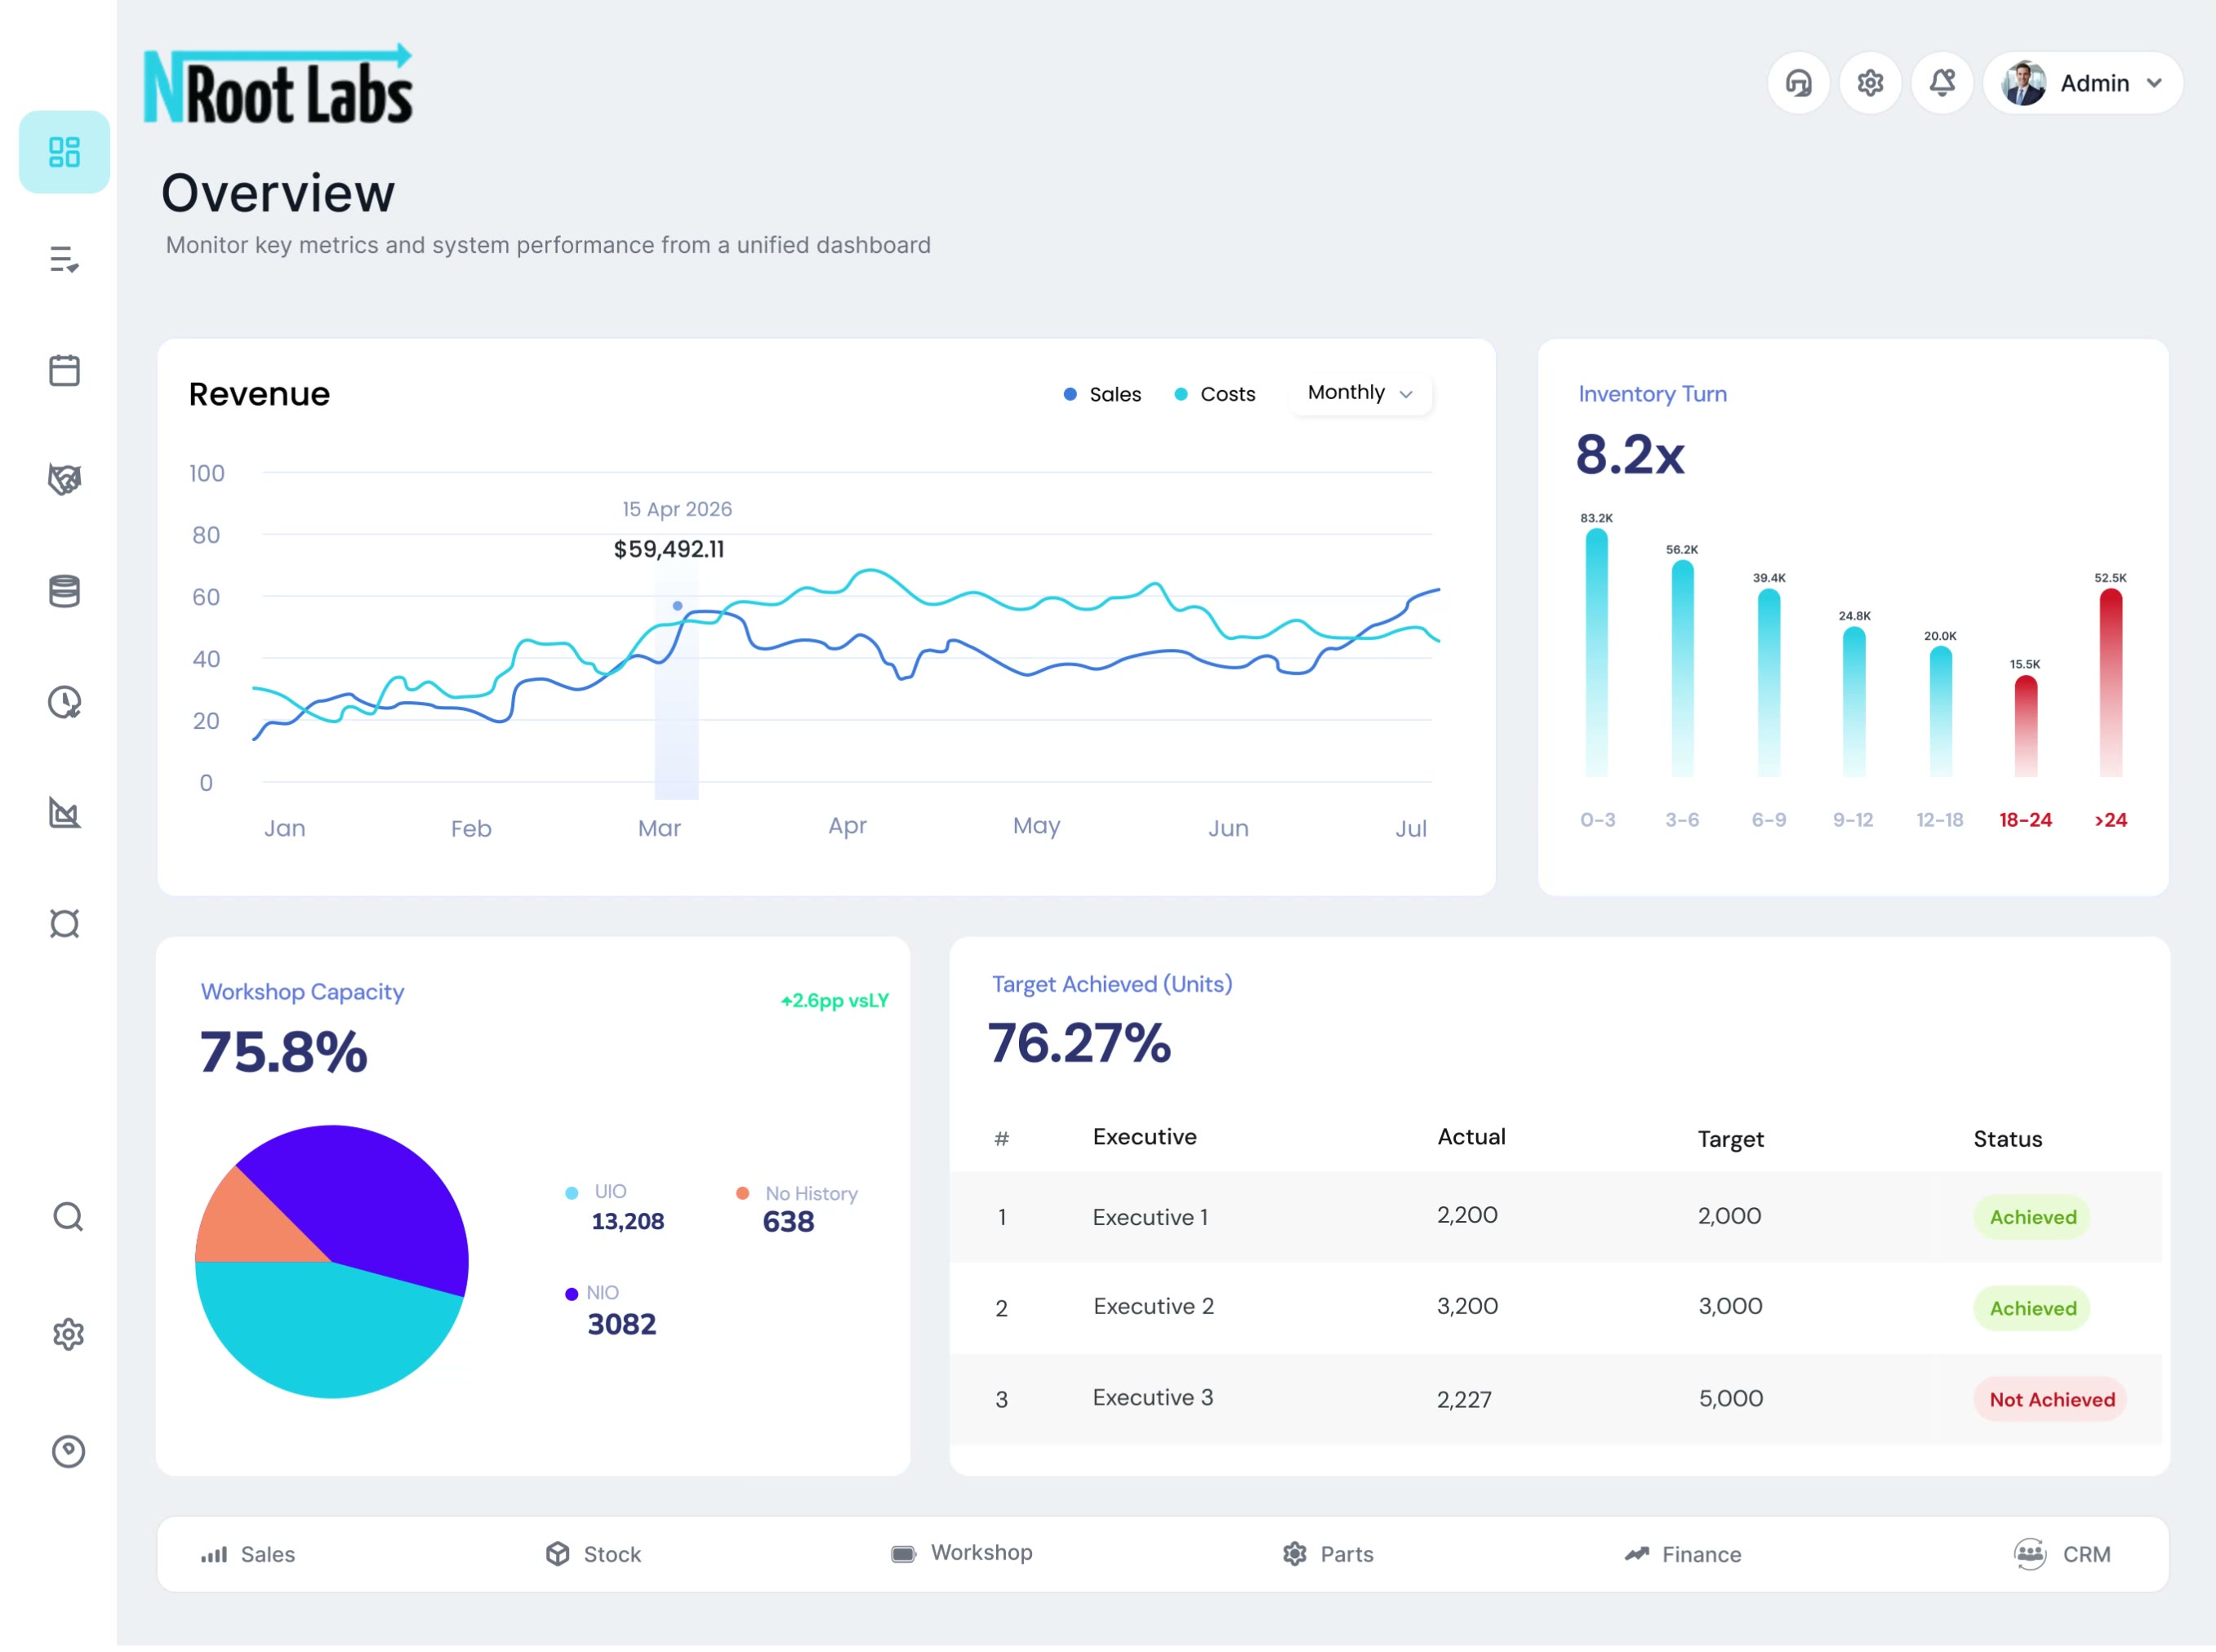Viewport: 2216px width, 1652px height.
Task: Click the NRoot Labs logo
Action: coord(278,84)
